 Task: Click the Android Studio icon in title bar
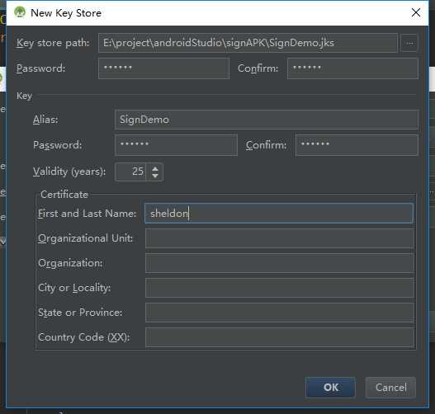(20, 12)
